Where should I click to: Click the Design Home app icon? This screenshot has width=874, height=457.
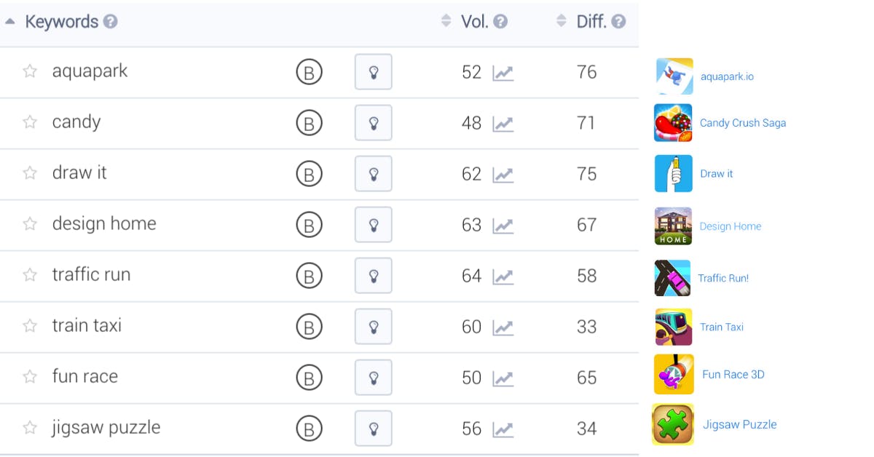tap(672, 226)
